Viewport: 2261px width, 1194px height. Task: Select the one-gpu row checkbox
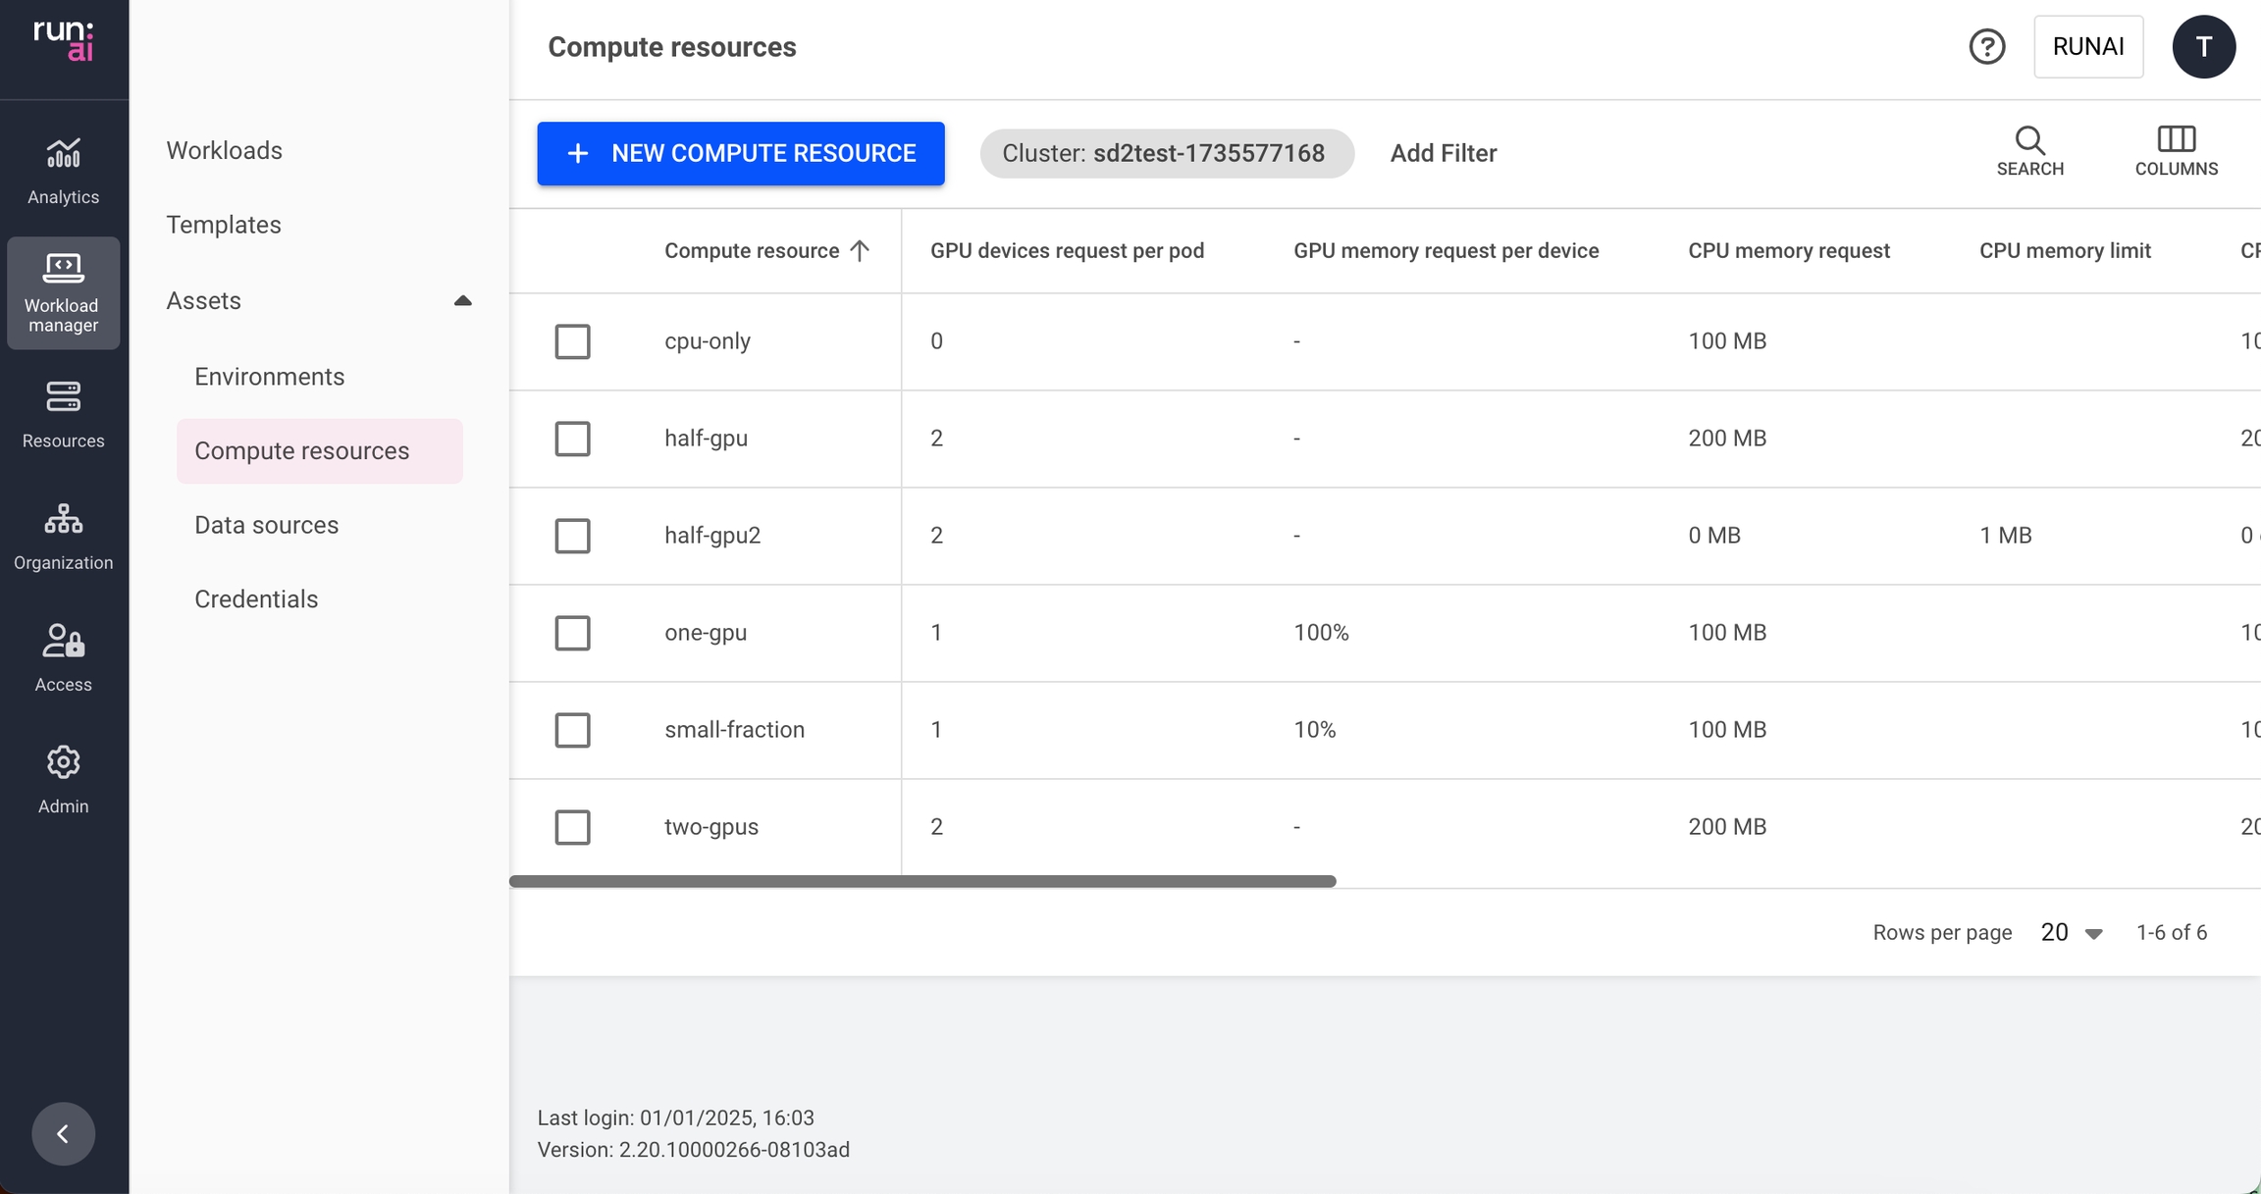(x=572, y=633)
